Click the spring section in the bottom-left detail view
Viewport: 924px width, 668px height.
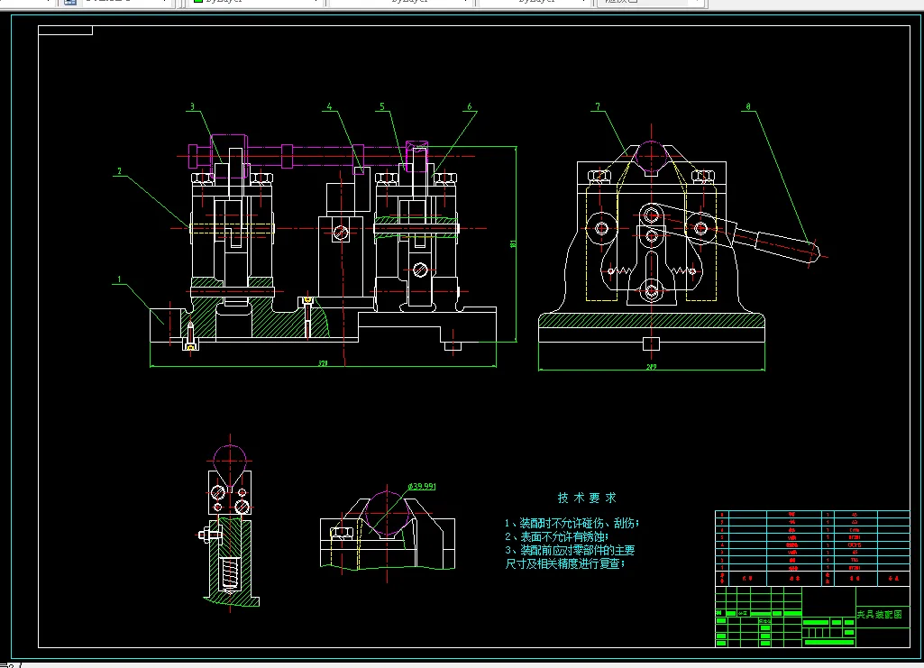point(230,572)
